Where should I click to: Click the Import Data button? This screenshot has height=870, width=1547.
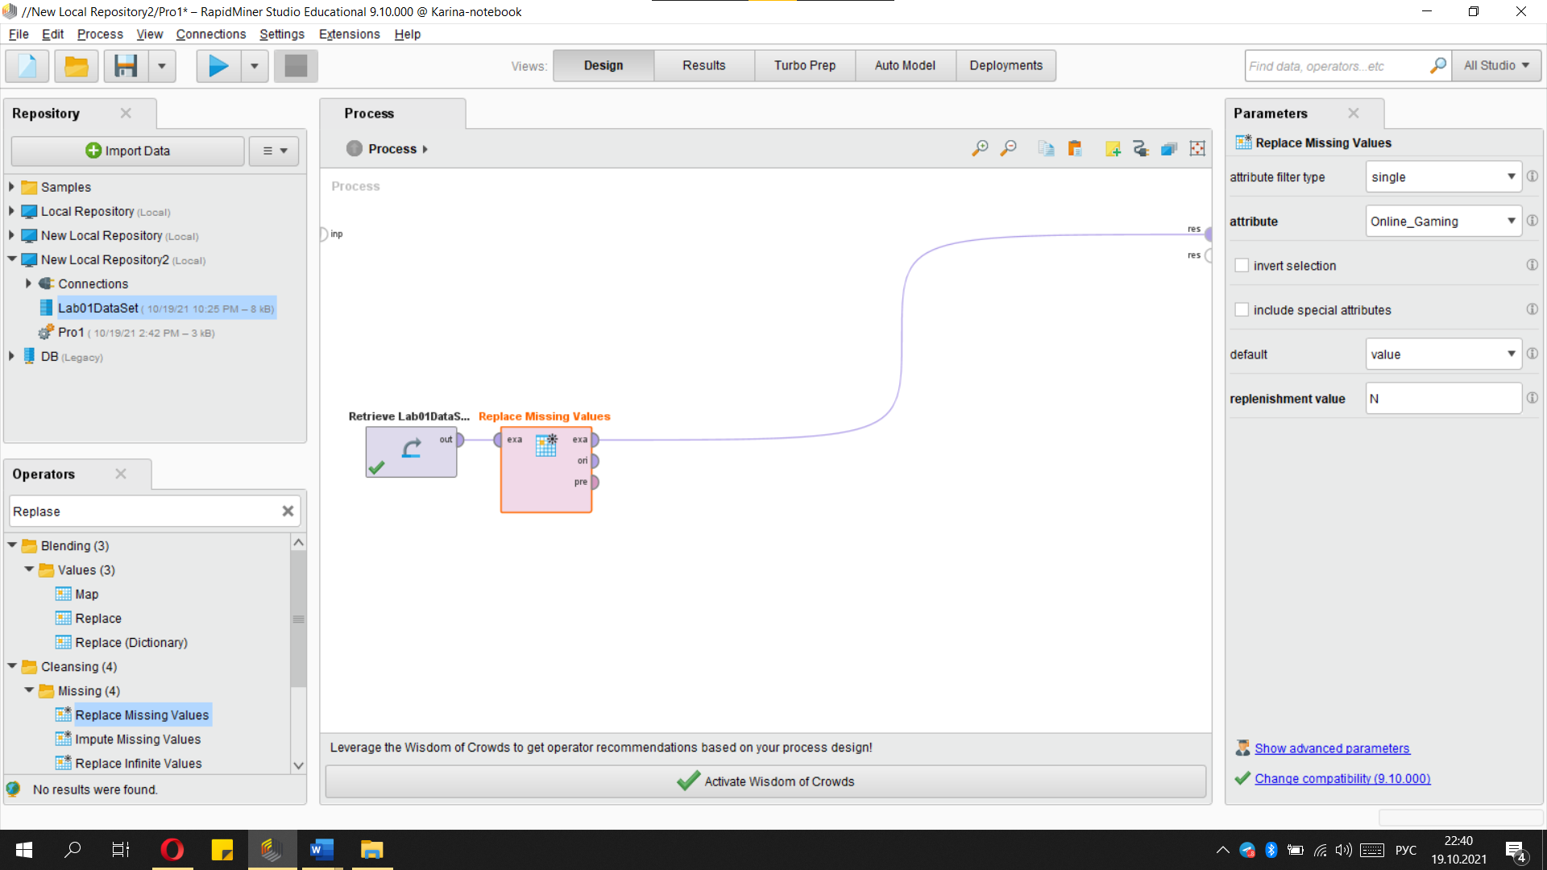[127, 151]
